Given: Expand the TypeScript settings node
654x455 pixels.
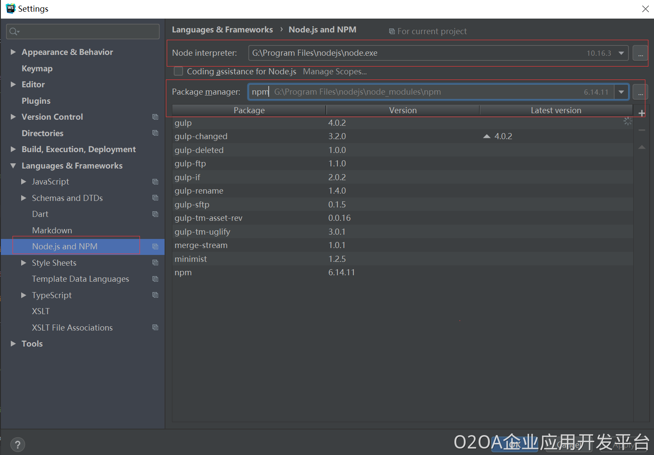Looking at the screenshot, I should pos(24,295).
